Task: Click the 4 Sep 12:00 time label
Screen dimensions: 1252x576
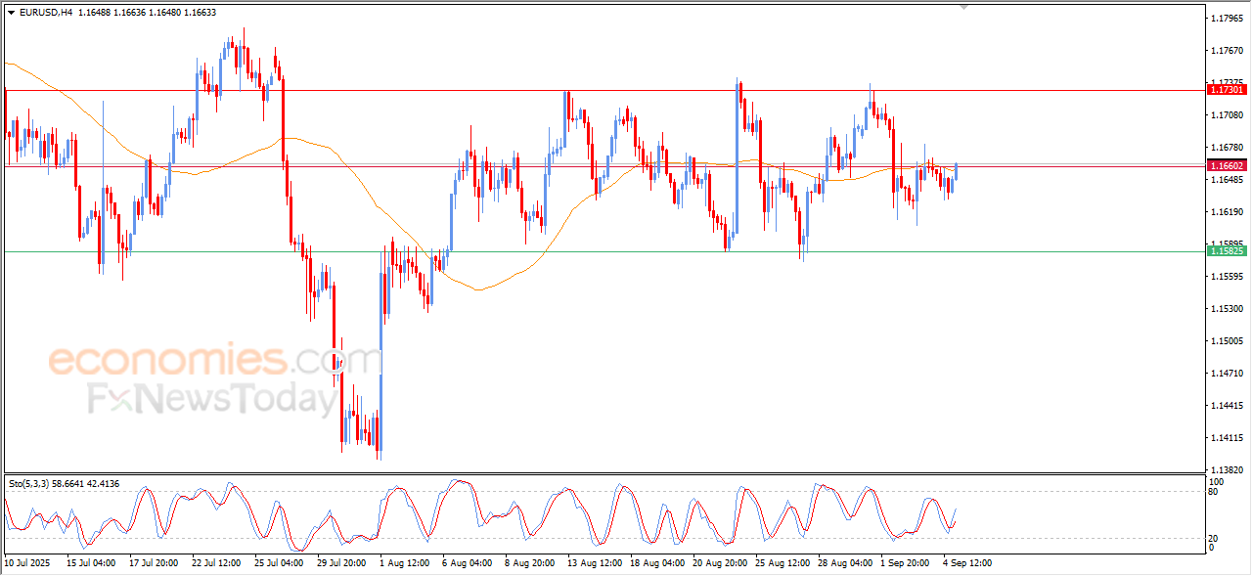Action: (967, 563)
